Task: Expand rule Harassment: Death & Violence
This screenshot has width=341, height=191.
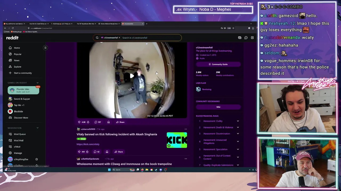Action: point(238,127)
